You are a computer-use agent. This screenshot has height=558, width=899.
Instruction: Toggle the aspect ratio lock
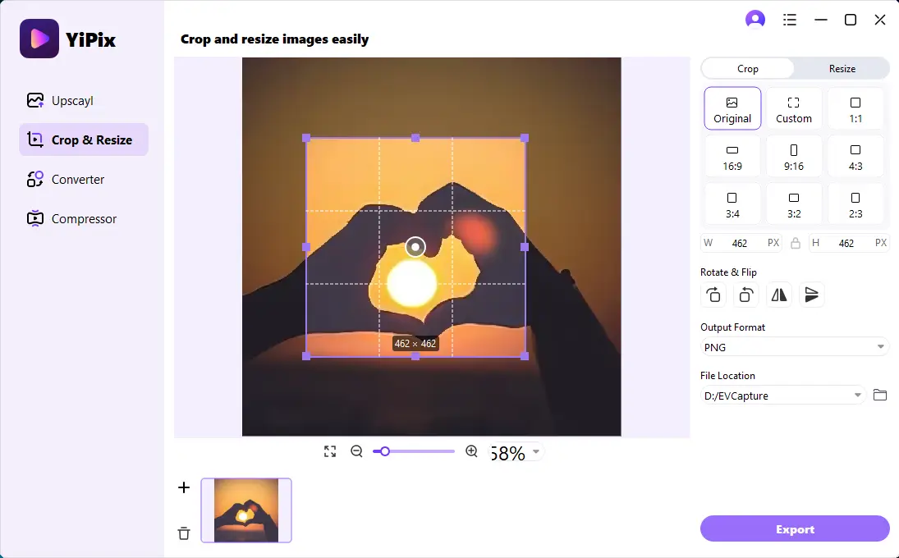click(x=796, y=243)
